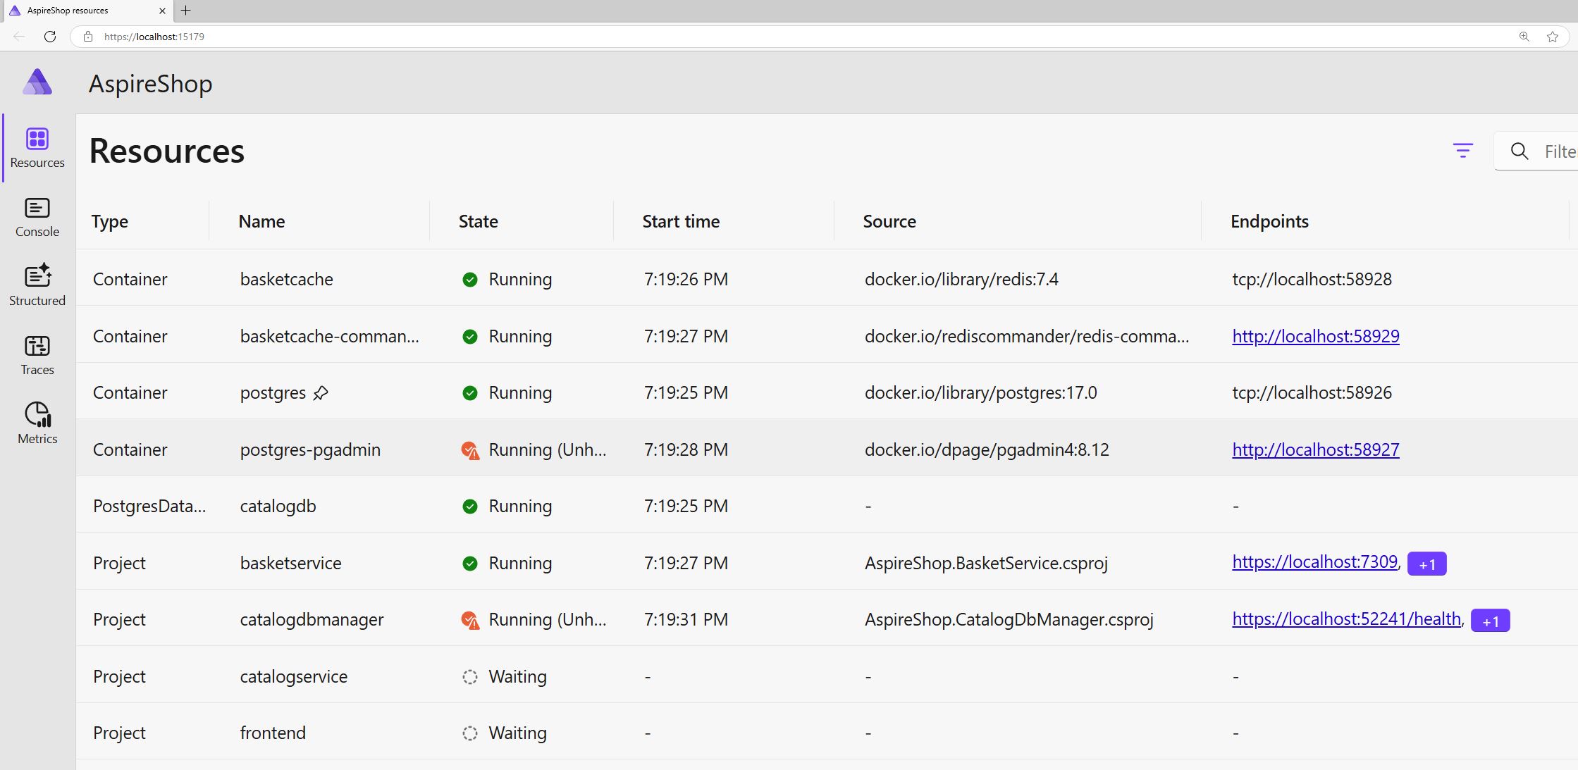Open the Metrics page
This screenshot has width=1578, height=770.
tap(37, 424)
